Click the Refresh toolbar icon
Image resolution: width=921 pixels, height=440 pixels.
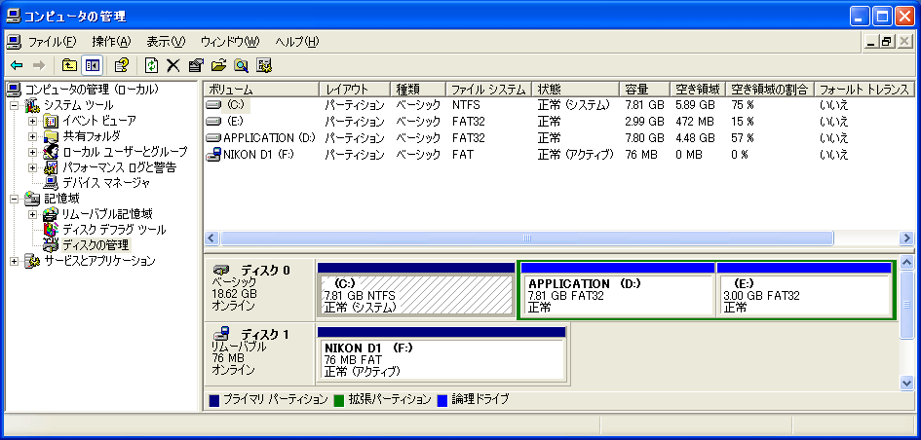(151, 65)
